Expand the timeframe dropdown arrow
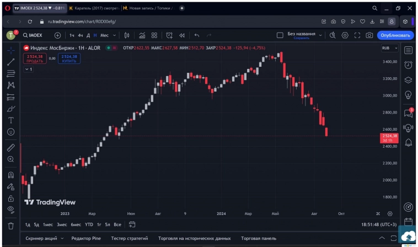 click(114, 35)
